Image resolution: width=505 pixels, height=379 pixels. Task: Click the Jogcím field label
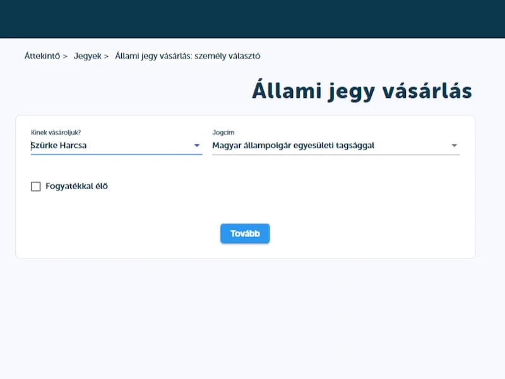[x=223, y=132]
